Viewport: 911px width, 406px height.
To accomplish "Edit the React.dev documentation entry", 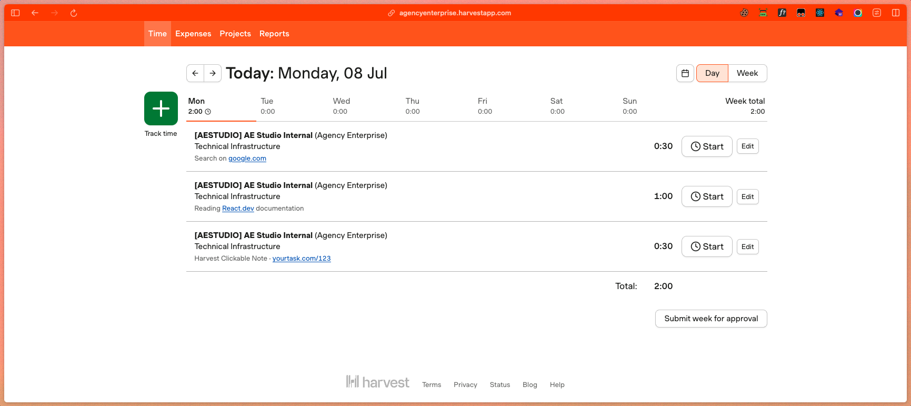I will point(748,196).
